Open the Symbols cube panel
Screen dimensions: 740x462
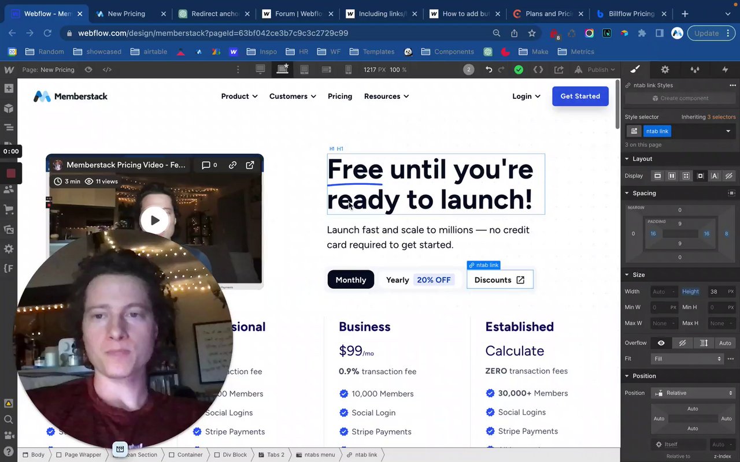(x=9, y=108)
